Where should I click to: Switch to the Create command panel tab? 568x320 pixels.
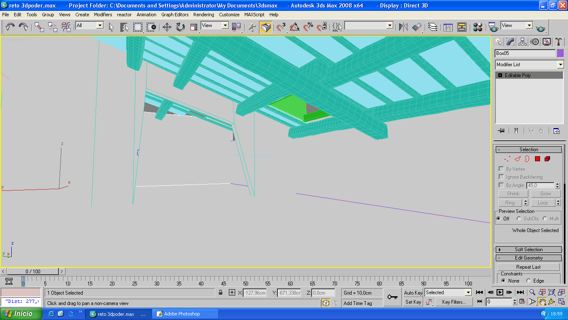498,42
